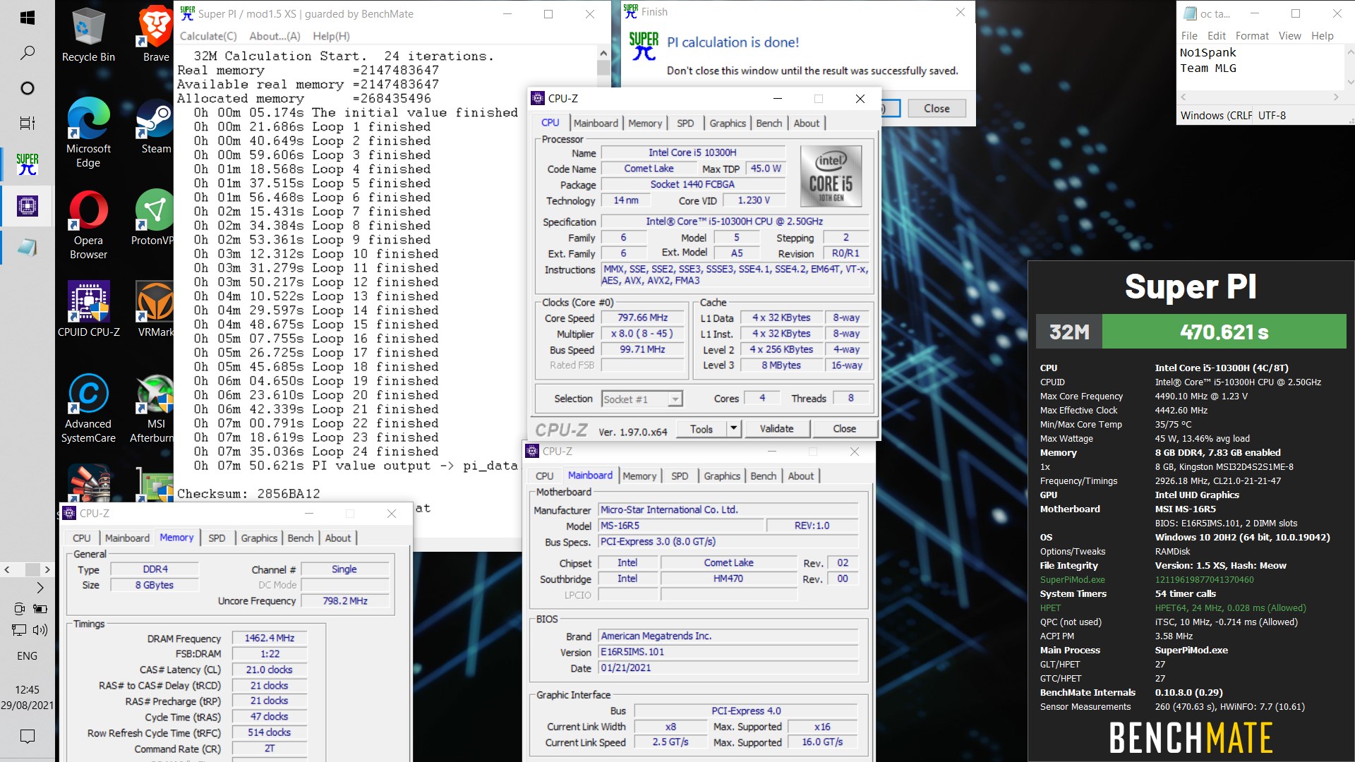The width and height of the screenshot is (1355, 762).
Task: Open Calculate(C) menu in Super PI
Action: point(208,36)
